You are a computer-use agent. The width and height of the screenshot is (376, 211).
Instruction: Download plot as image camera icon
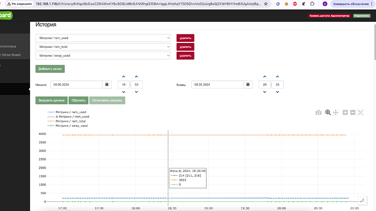coord(318,113)
